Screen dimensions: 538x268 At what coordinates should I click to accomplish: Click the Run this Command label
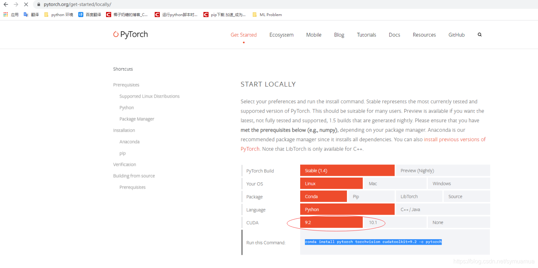pos(266,242)
